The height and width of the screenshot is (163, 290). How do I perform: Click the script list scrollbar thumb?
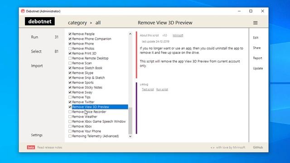point(130,121)
